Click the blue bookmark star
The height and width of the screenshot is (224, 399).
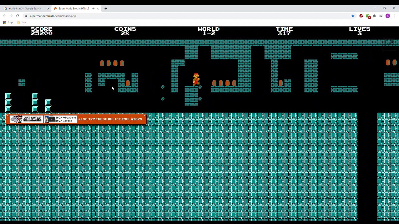pos(353,16)
